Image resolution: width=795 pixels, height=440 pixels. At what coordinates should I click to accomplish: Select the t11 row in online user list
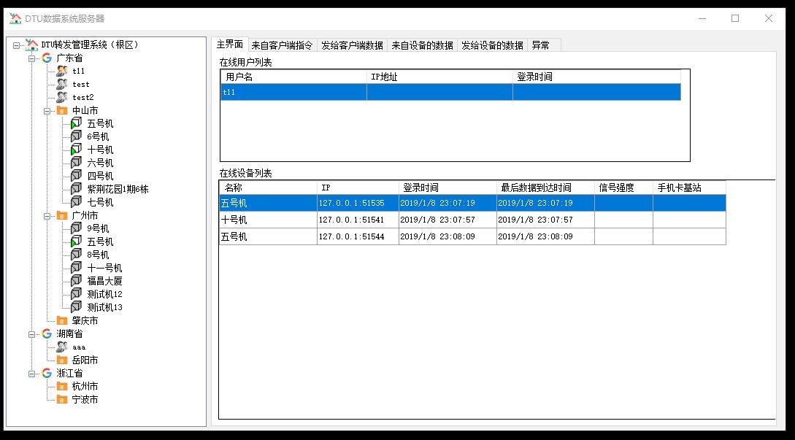450,92
